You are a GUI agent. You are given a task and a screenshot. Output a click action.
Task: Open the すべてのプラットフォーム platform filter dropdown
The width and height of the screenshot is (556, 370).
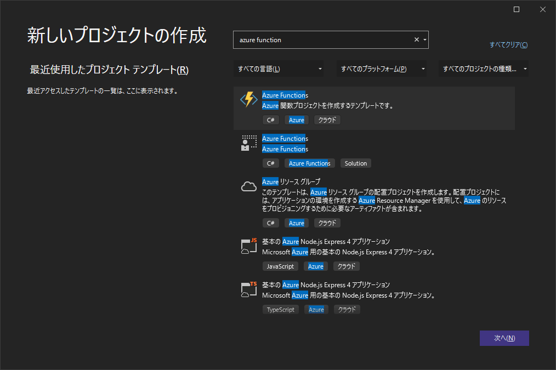[382, 69]
